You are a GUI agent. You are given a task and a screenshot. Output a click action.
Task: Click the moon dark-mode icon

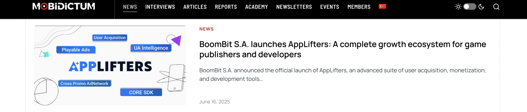(x=481, y=7)
